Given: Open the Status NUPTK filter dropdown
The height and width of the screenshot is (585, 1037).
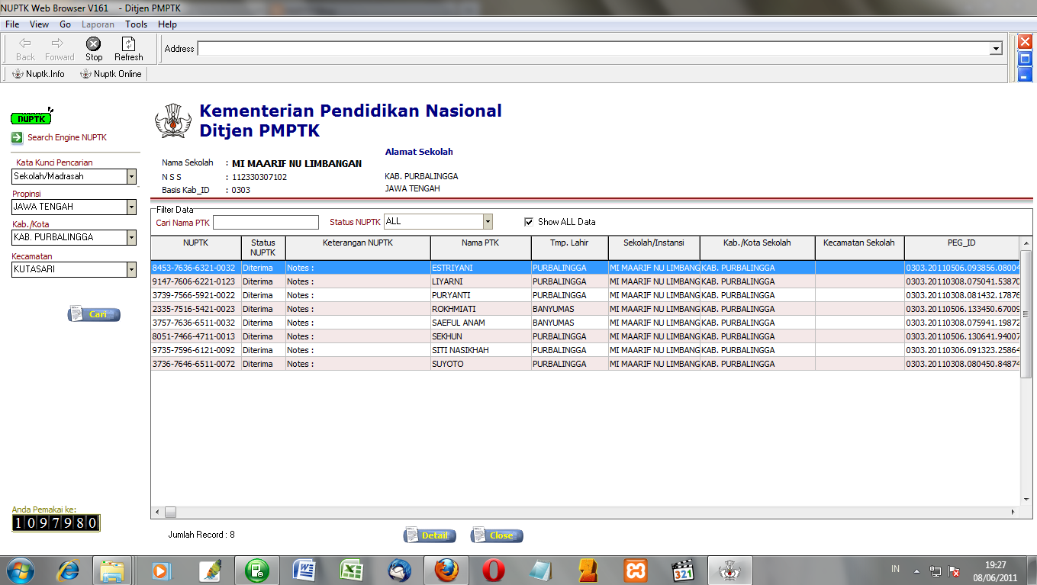Looking at the screenshot, I should point(488,222).
